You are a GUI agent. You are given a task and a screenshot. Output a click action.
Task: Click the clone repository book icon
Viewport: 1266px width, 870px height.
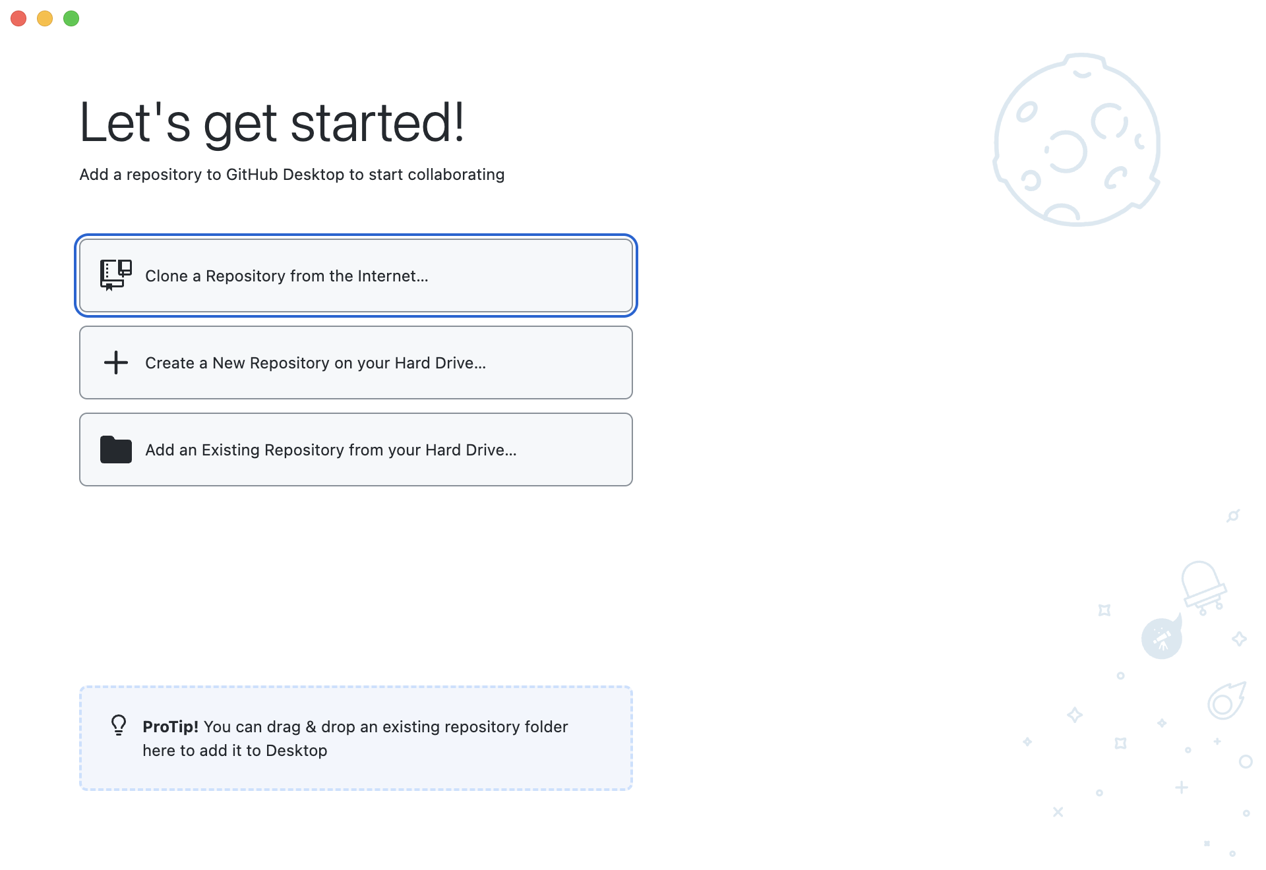click(x=115, y=275)
